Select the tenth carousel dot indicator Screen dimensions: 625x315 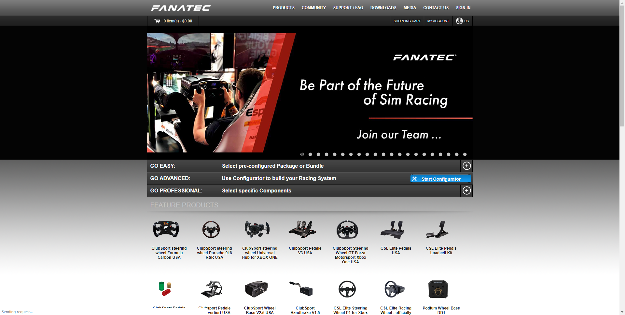pyautogui.click(x=375, y=154)
